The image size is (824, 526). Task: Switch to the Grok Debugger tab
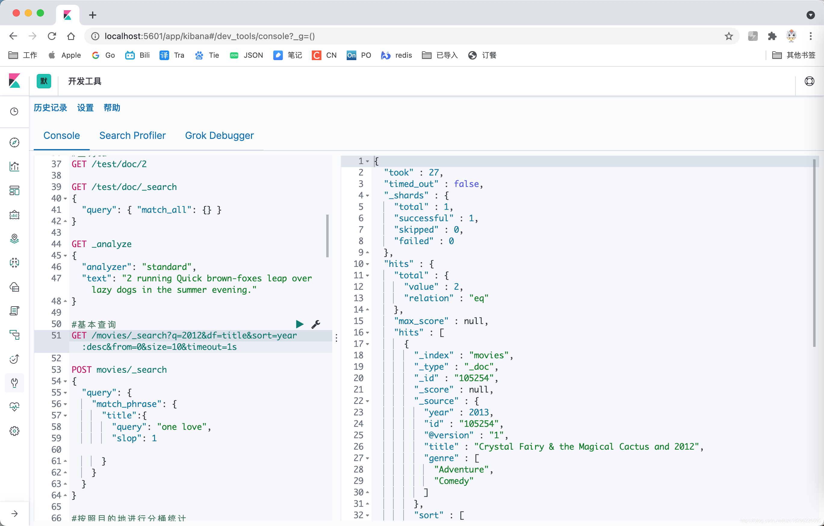219,136
